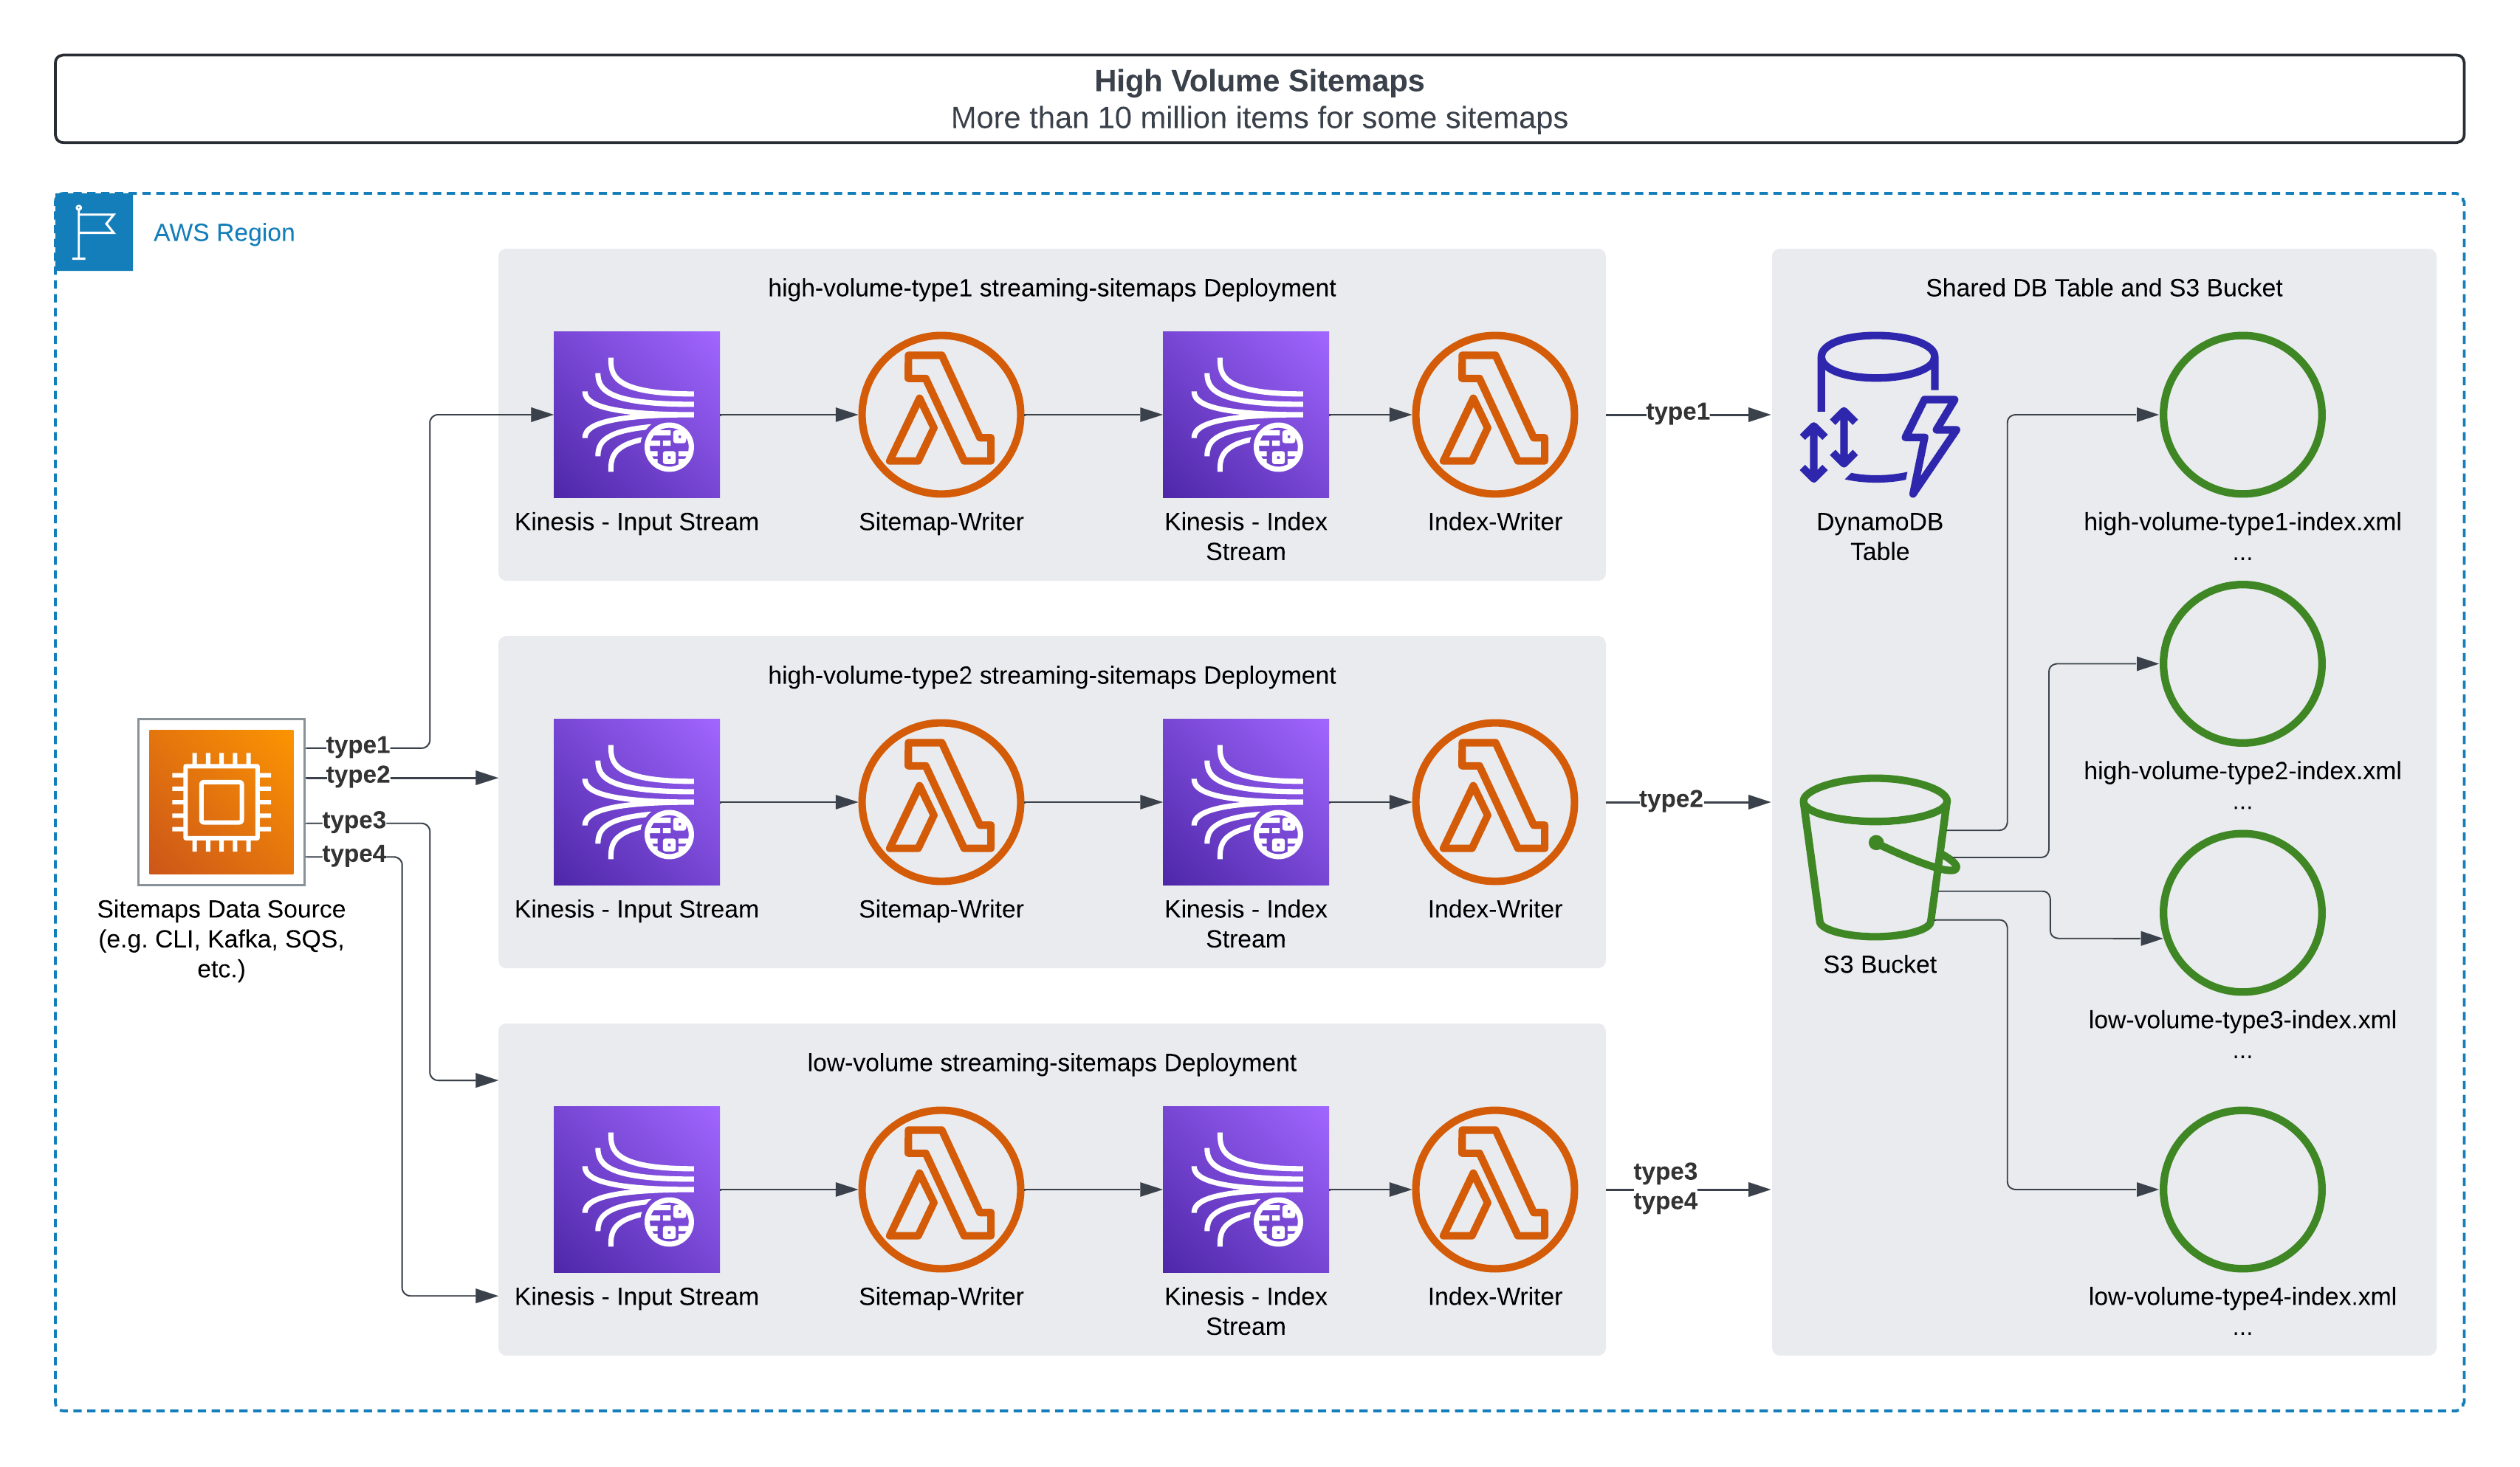Click 'type3' arrow label next to data source
The image size is (2520, 1467).
click(x=353, y=819)
